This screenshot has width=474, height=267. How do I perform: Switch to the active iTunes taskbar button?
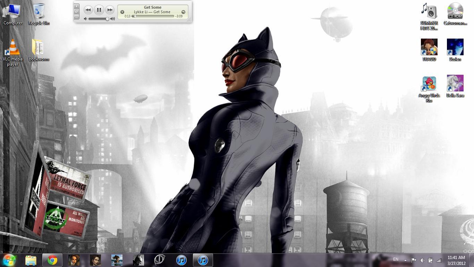pos(203,260)
